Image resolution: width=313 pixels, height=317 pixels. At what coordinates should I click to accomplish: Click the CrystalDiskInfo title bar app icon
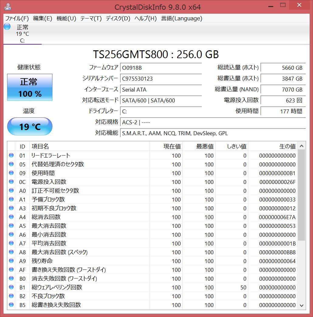click(x=8, y=7)
